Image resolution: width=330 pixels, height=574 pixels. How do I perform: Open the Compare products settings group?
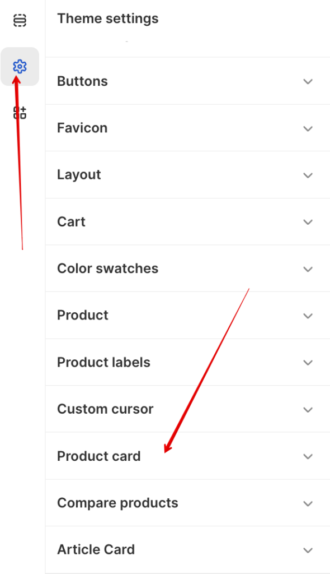[187, 503]
